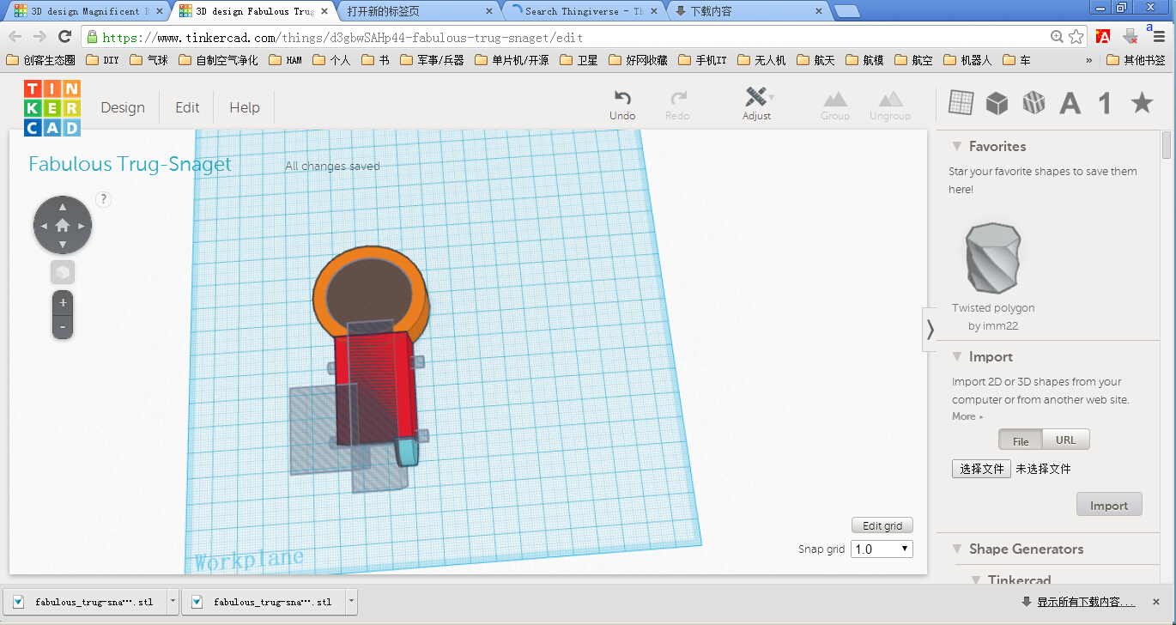
Task: Click the Edit grid button
Action: tap(882, 525)
